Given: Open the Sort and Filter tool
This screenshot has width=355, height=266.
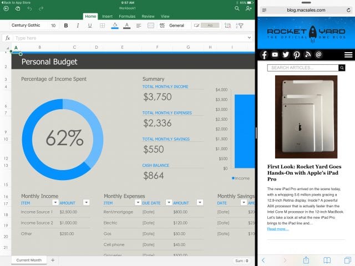Looking at the screenshot, I should (x=241, y=25).
